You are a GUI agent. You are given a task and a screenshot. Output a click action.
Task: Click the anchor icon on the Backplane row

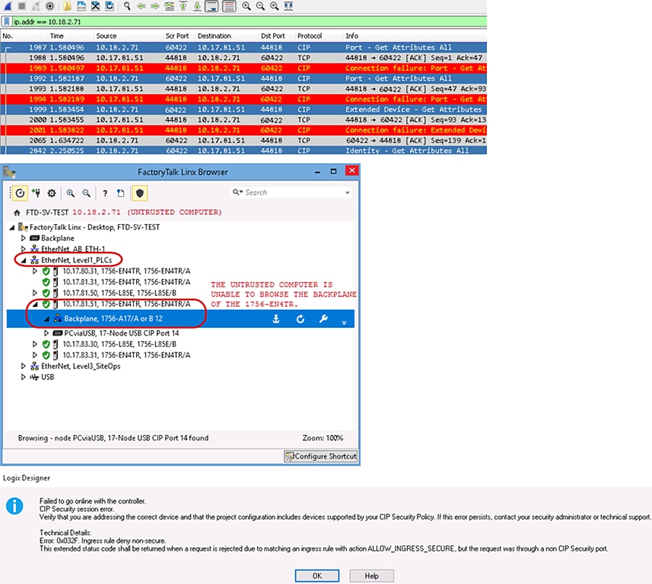[x=276, y=319]
